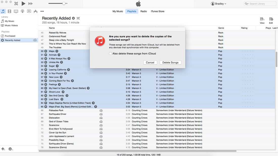This screenshot has width=278, height=156.
Task: Download Cover Up the Sun from iCloud
Action: 101,133
